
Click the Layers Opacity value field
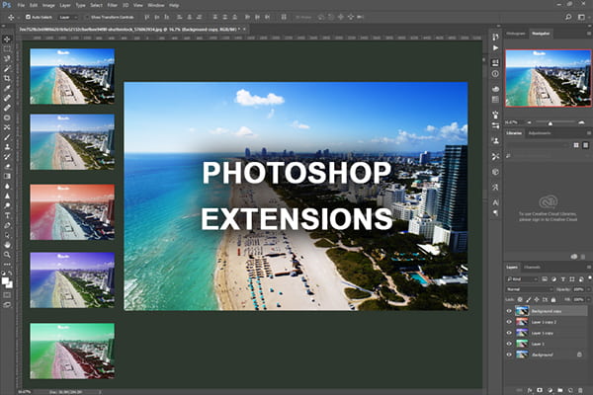click(578, 289)
